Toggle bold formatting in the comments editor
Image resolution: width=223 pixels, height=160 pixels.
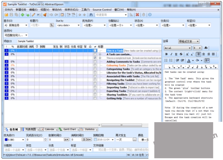166,54
